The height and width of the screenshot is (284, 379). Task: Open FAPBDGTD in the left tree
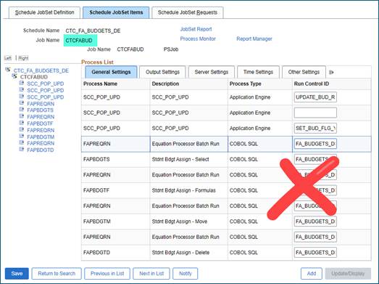pos(41,150)
